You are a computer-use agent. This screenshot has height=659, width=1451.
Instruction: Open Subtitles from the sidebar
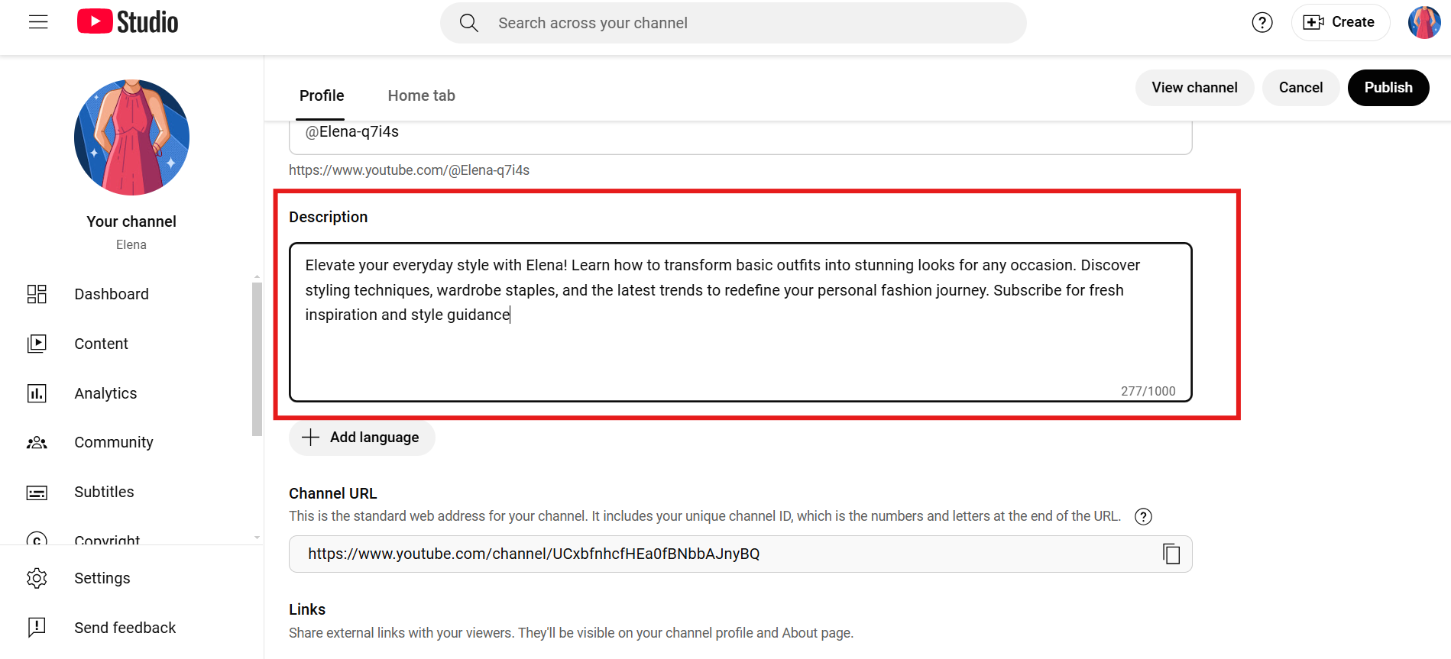pos(104,492)
